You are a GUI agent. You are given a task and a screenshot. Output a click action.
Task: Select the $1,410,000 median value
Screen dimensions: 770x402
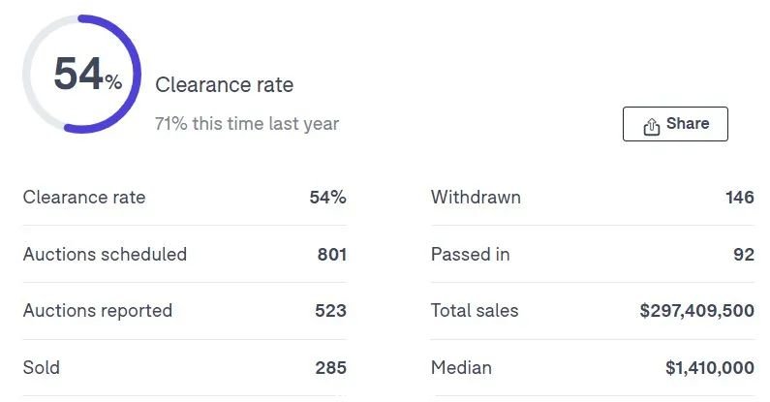[x=710, y=368]
